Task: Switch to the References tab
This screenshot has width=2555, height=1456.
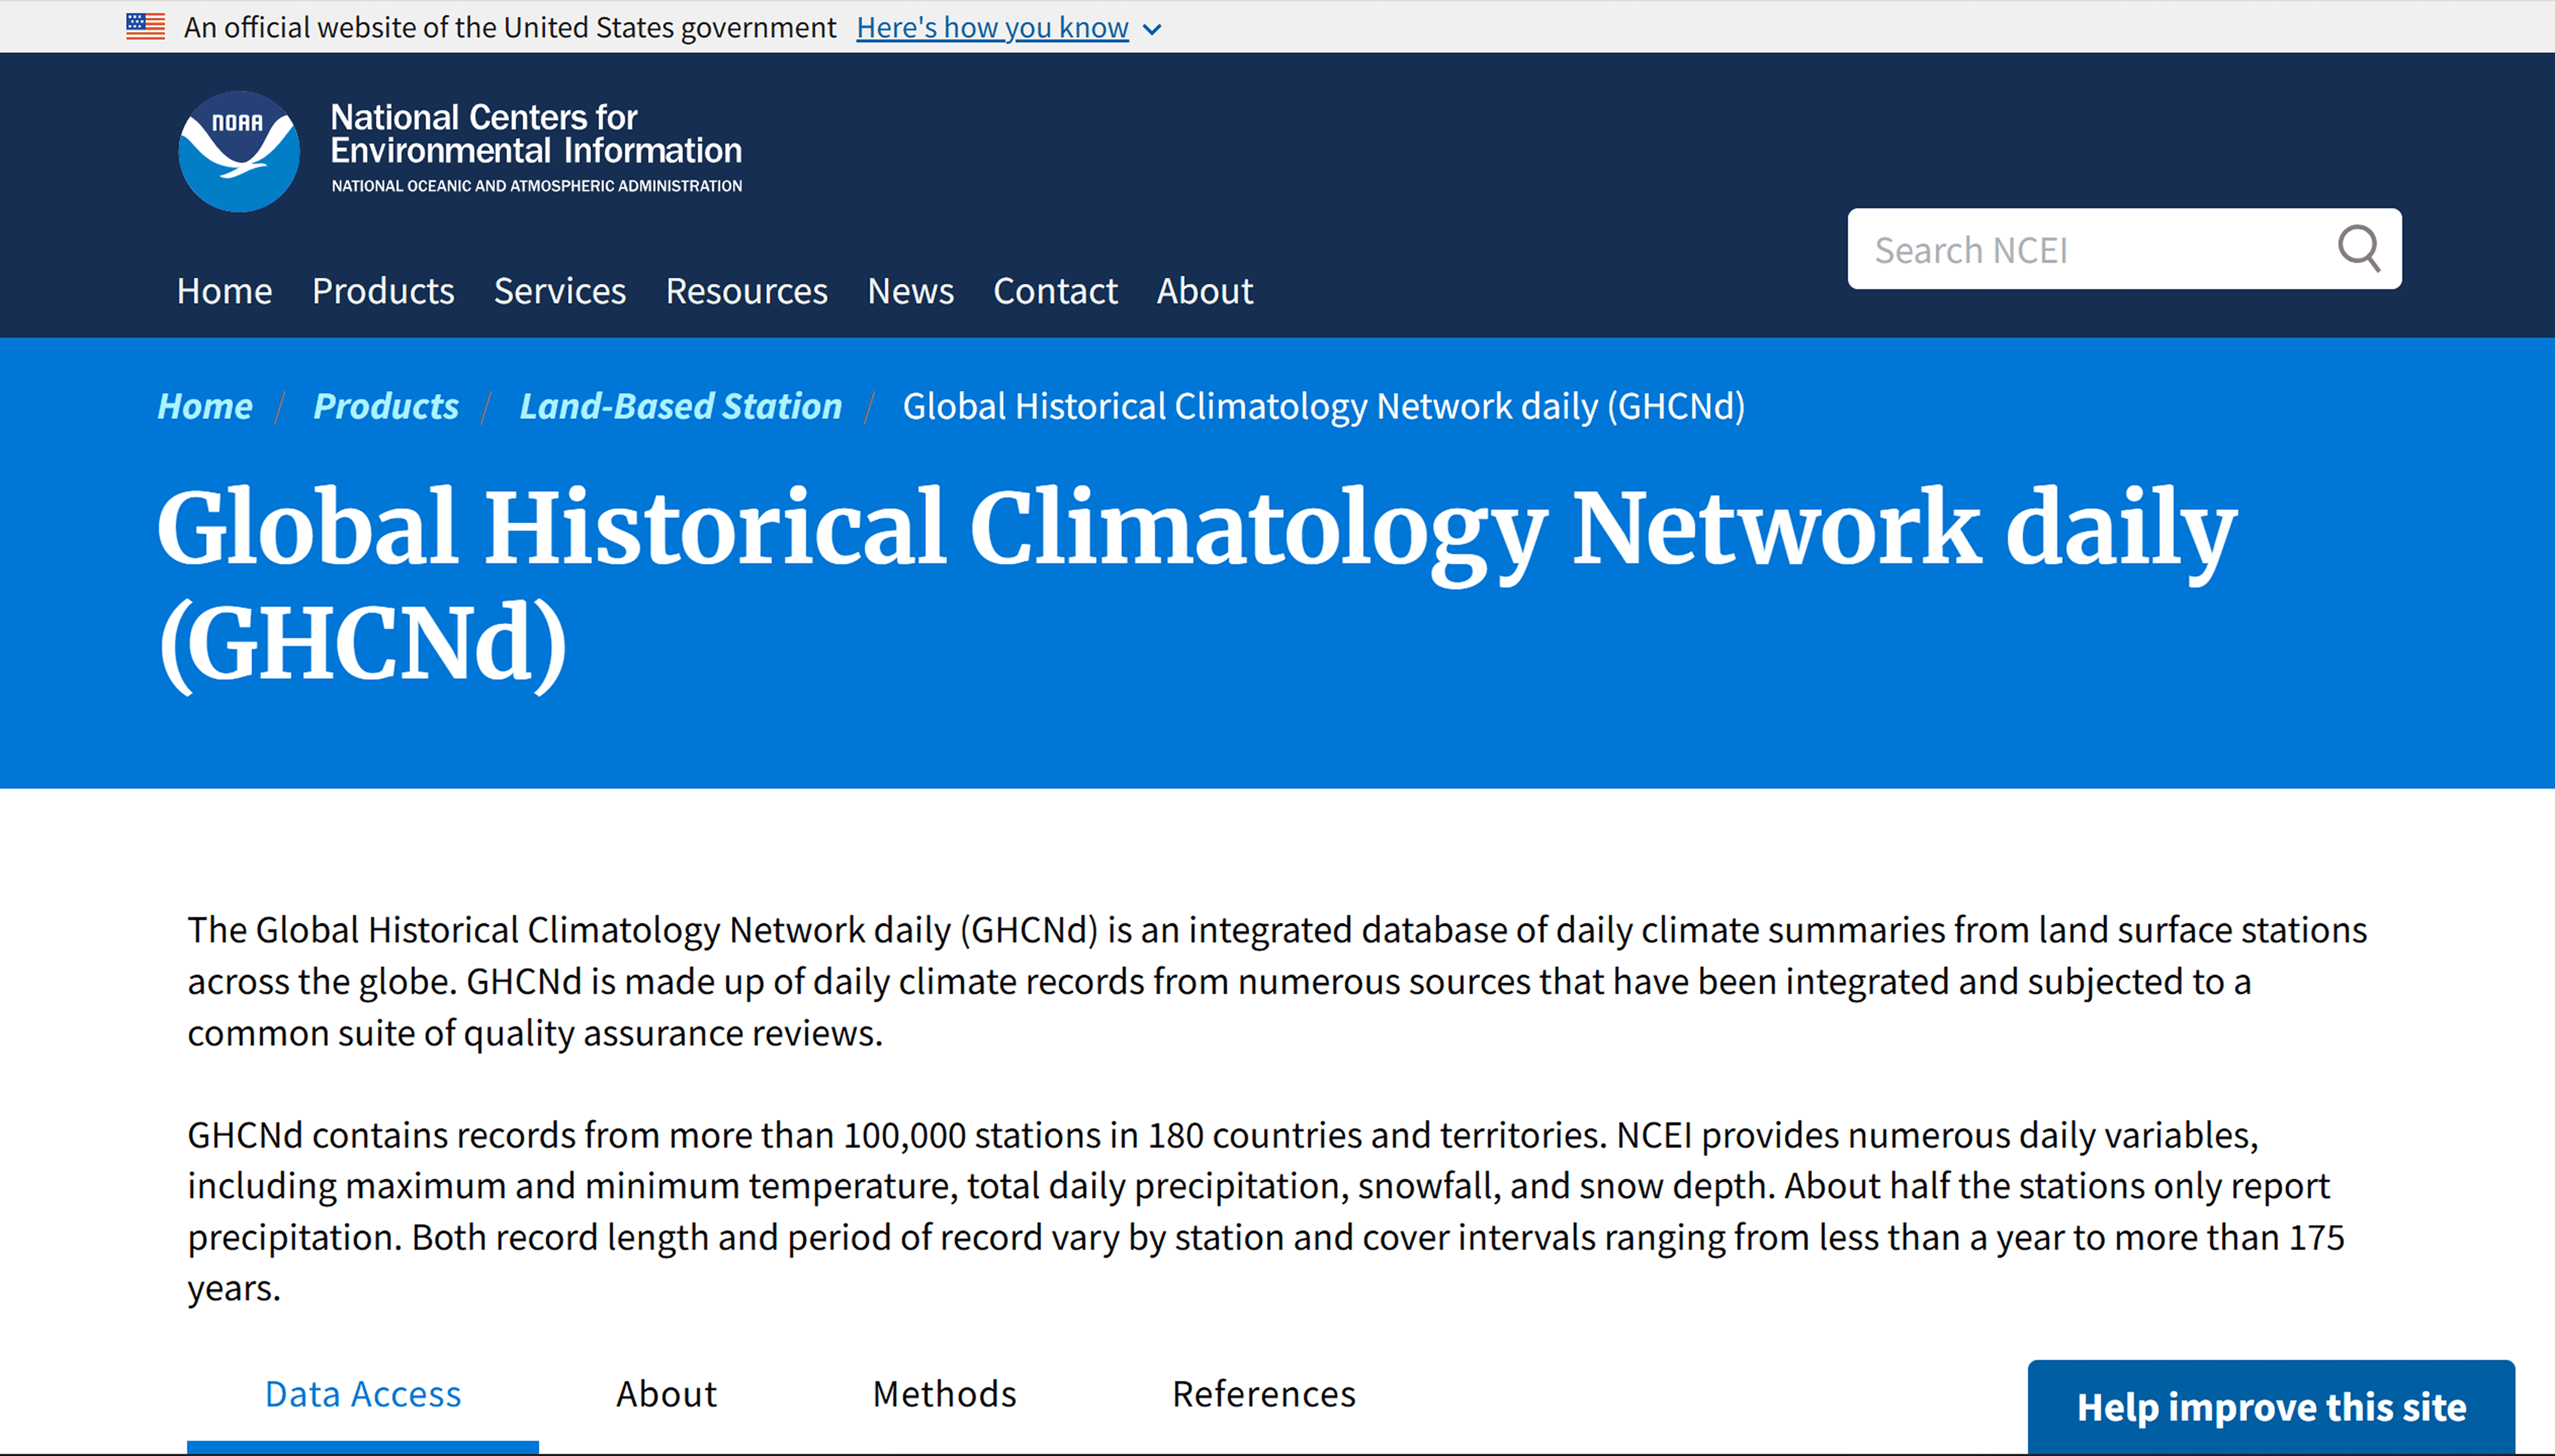Action: pos(1263,1393)
